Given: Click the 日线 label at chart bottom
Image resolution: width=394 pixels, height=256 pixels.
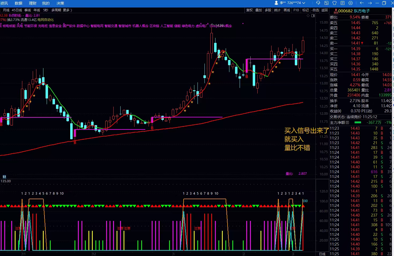Looking at the screenshot, I should [322, 254].
